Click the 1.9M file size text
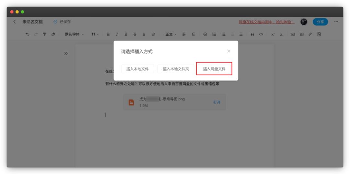The height and width of the screenshot is (174, 350). [x=144, y=106]
